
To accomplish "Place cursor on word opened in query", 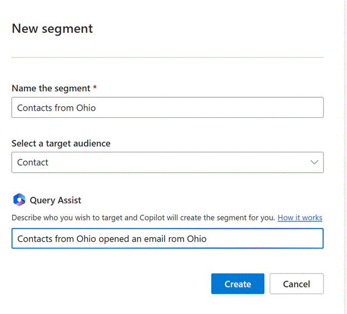I will tap(115, 239).
